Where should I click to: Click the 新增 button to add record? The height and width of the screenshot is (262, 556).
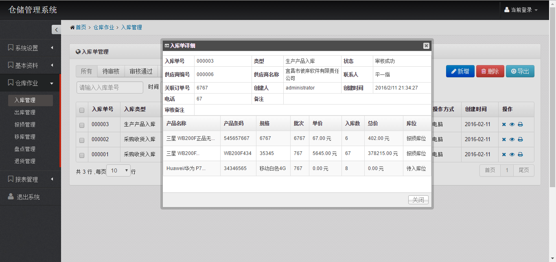(x=460, y=71)
